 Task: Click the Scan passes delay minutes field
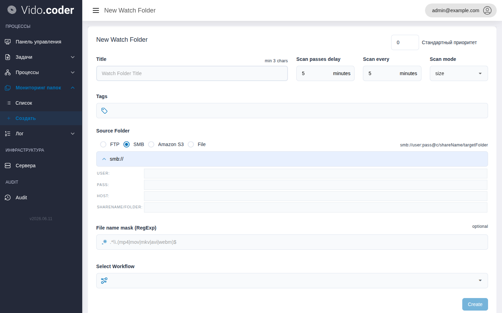(325, 73)
